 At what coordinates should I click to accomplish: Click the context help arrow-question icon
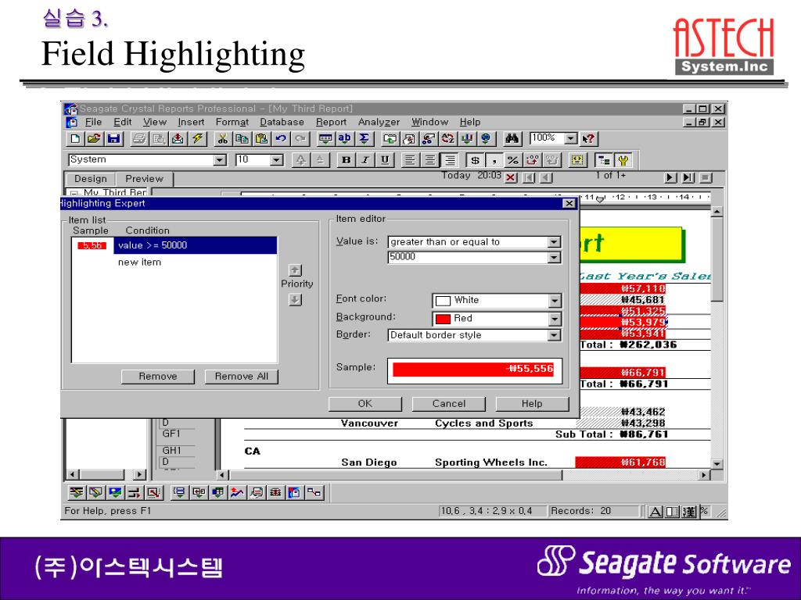(588, 139)
